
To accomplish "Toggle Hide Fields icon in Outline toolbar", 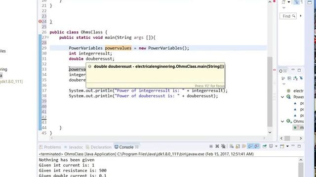I will tap(301, 78).
